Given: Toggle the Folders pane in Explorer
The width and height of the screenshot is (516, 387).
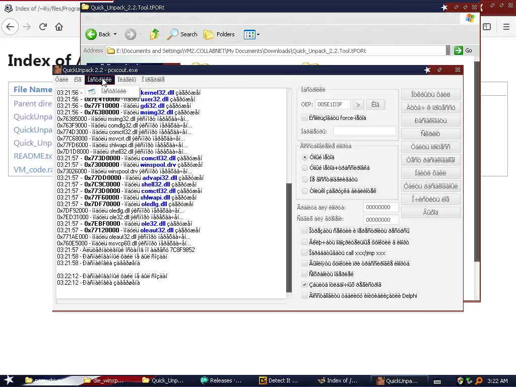Looking at the screenshot, I should [x=219, y=34].
